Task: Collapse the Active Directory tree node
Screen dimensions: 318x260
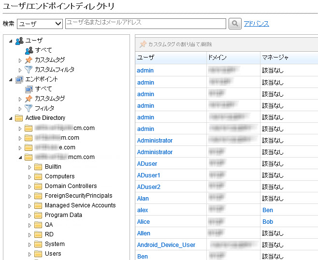Action: [11, 118]
